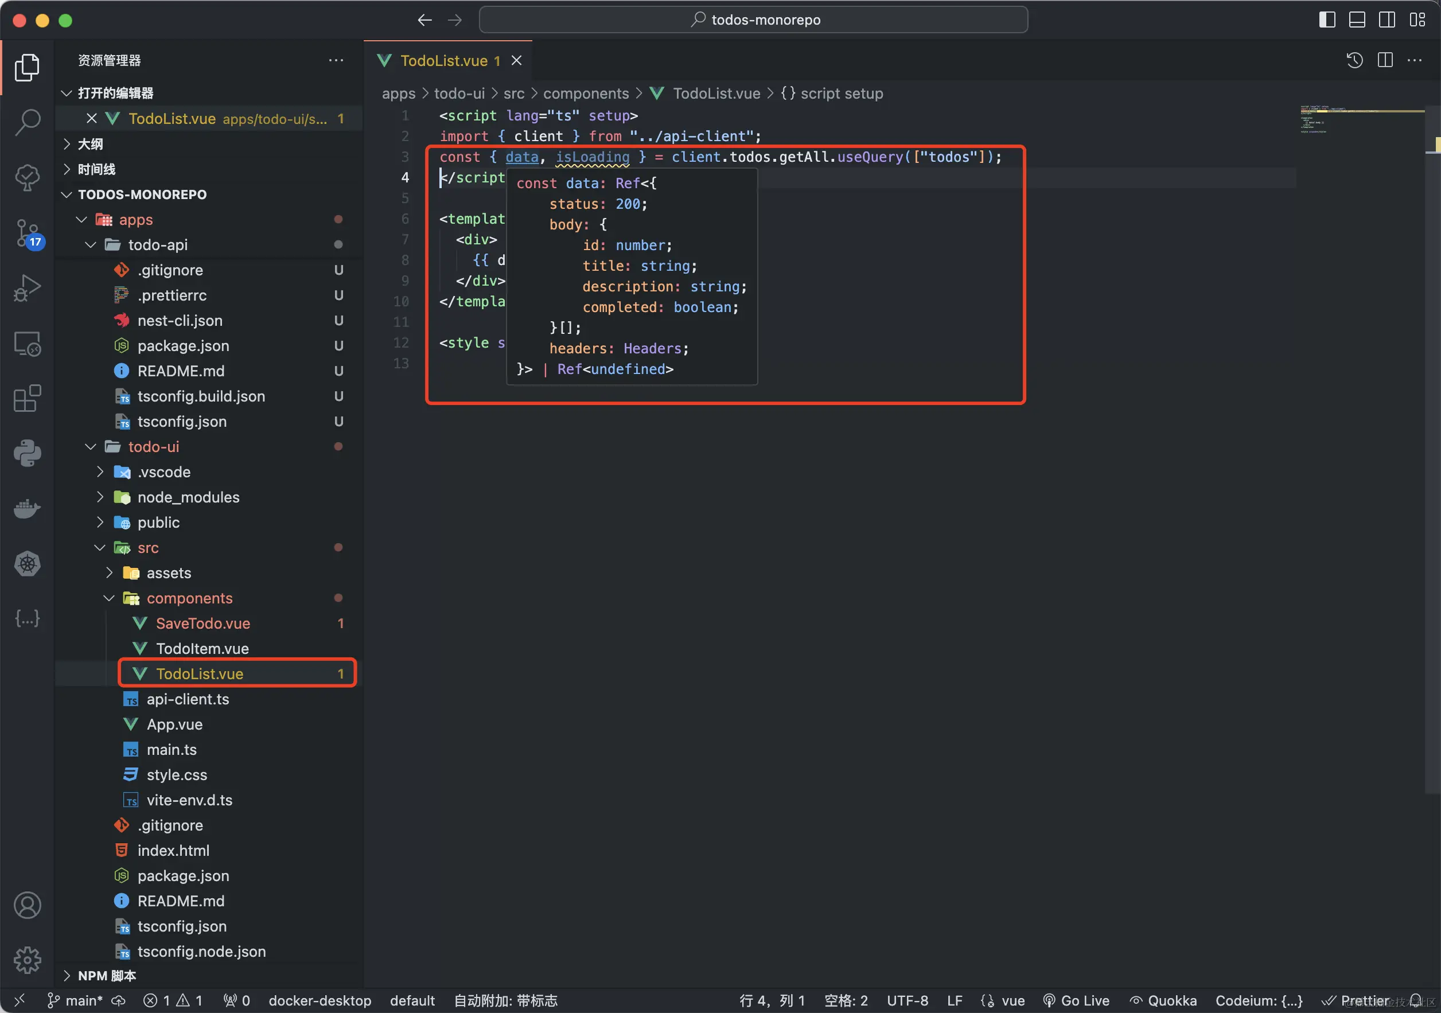The width and height of the screenshot is (1441, 1013).
Task: Open Codeium braces icon in activity bar
Action: [x=27, y=618]
